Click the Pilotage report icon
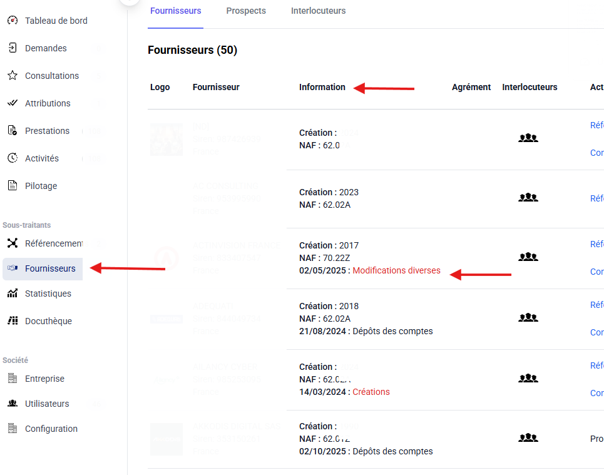 click(x=13, y=186)
